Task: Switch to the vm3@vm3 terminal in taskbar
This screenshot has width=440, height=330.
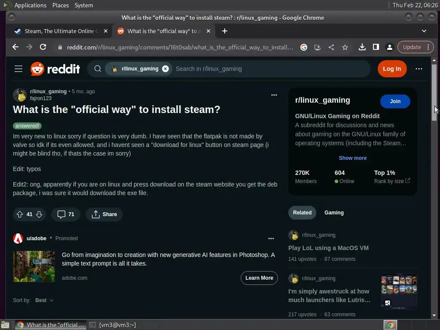Action: pyautogui.click(x=113, y=325)
